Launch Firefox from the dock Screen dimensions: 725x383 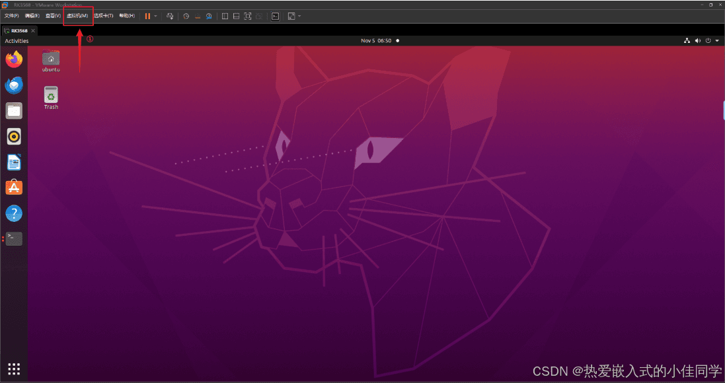[14, 59]
